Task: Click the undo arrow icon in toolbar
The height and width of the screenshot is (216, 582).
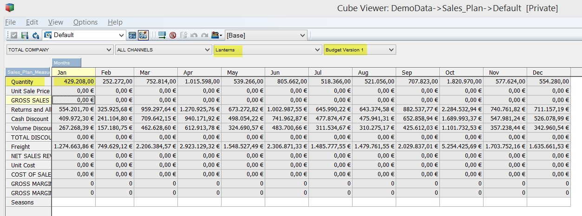Action: click(194, 35)
